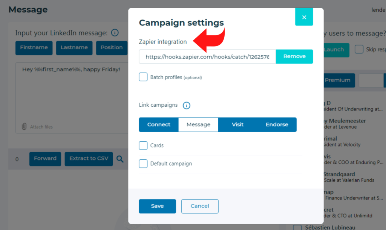Click the info icon next to Link campaigns
Image resolution: width=386 pixels, height=230 pixels.
coord(186,105)
